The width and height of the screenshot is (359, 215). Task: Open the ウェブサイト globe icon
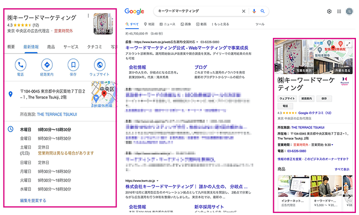tap(99, 65)
